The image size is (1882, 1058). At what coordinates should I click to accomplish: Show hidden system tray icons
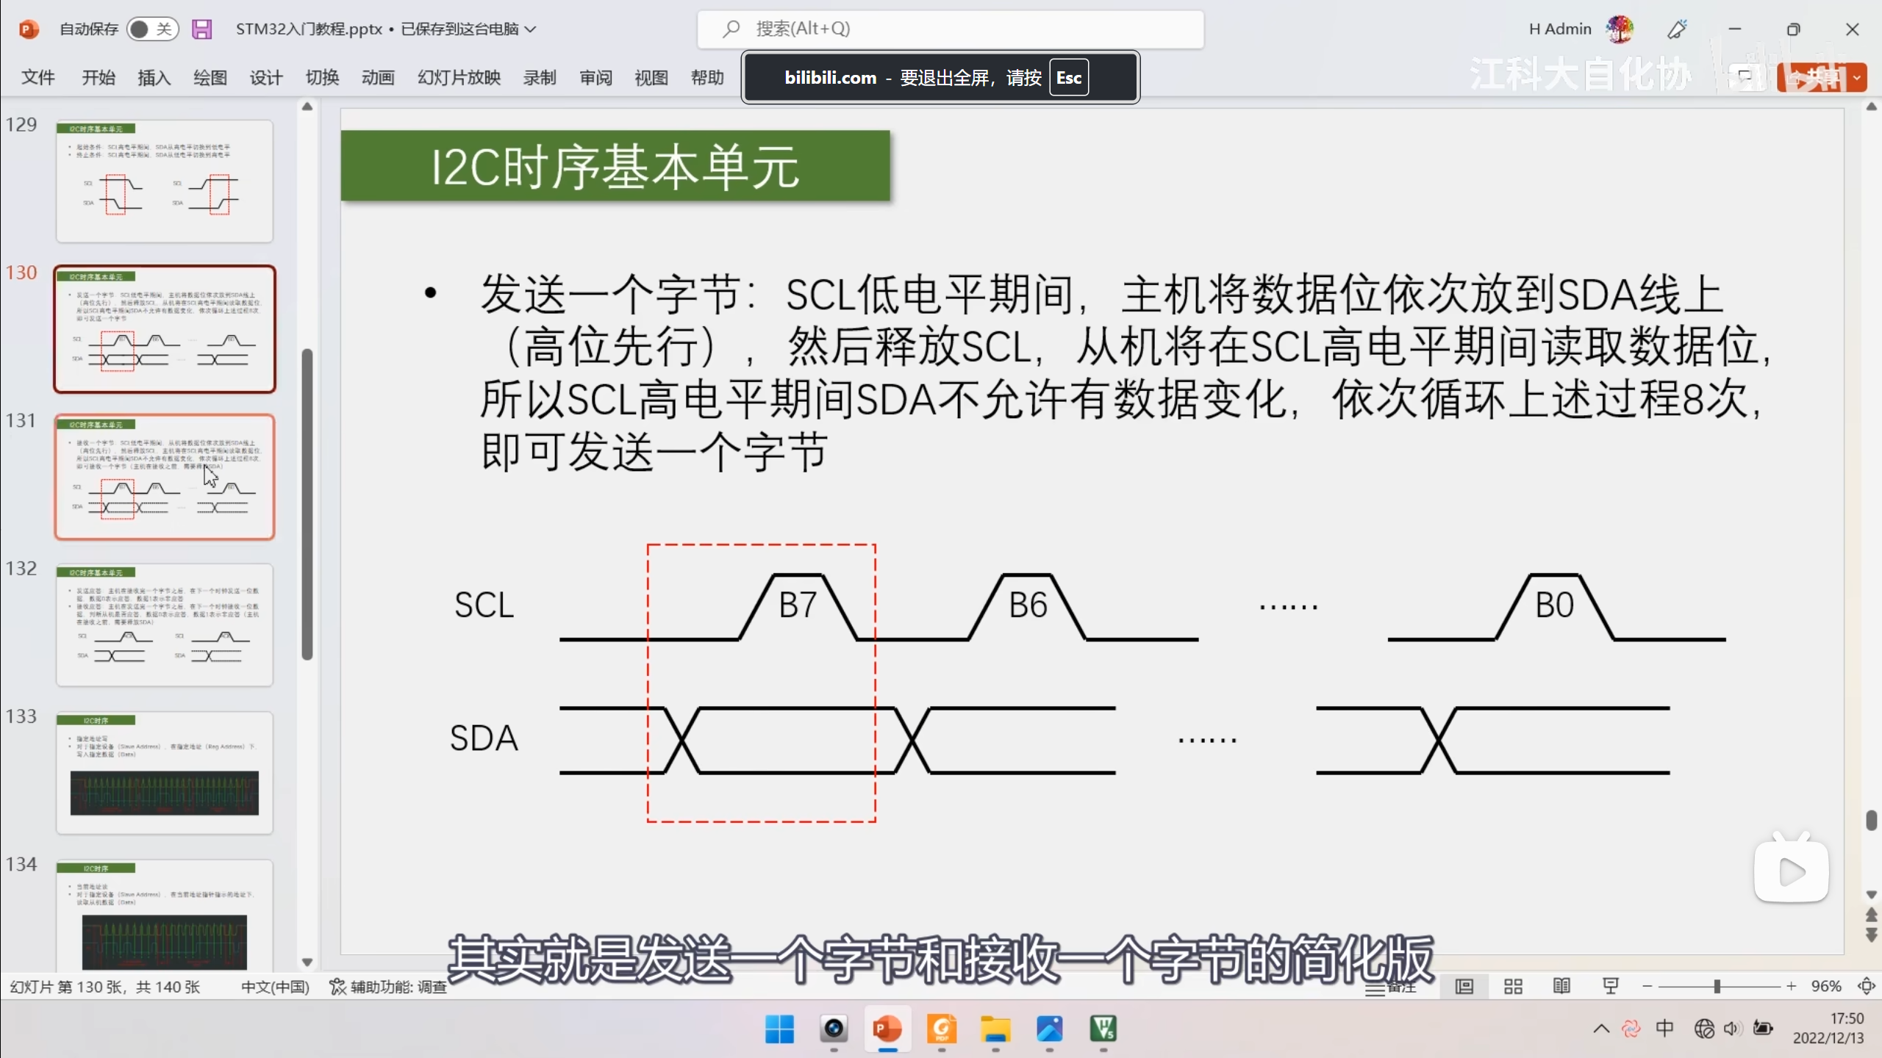[x=1601, y=1029]
